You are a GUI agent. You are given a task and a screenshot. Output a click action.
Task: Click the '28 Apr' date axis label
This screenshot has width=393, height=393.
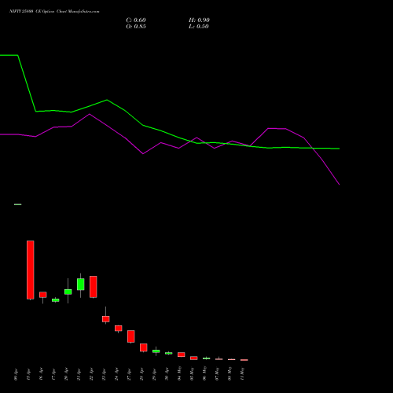coord(141,374)
